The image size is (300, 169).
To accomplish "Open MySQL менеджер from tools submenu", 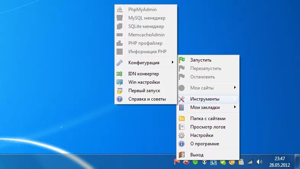I will [146, 18].
